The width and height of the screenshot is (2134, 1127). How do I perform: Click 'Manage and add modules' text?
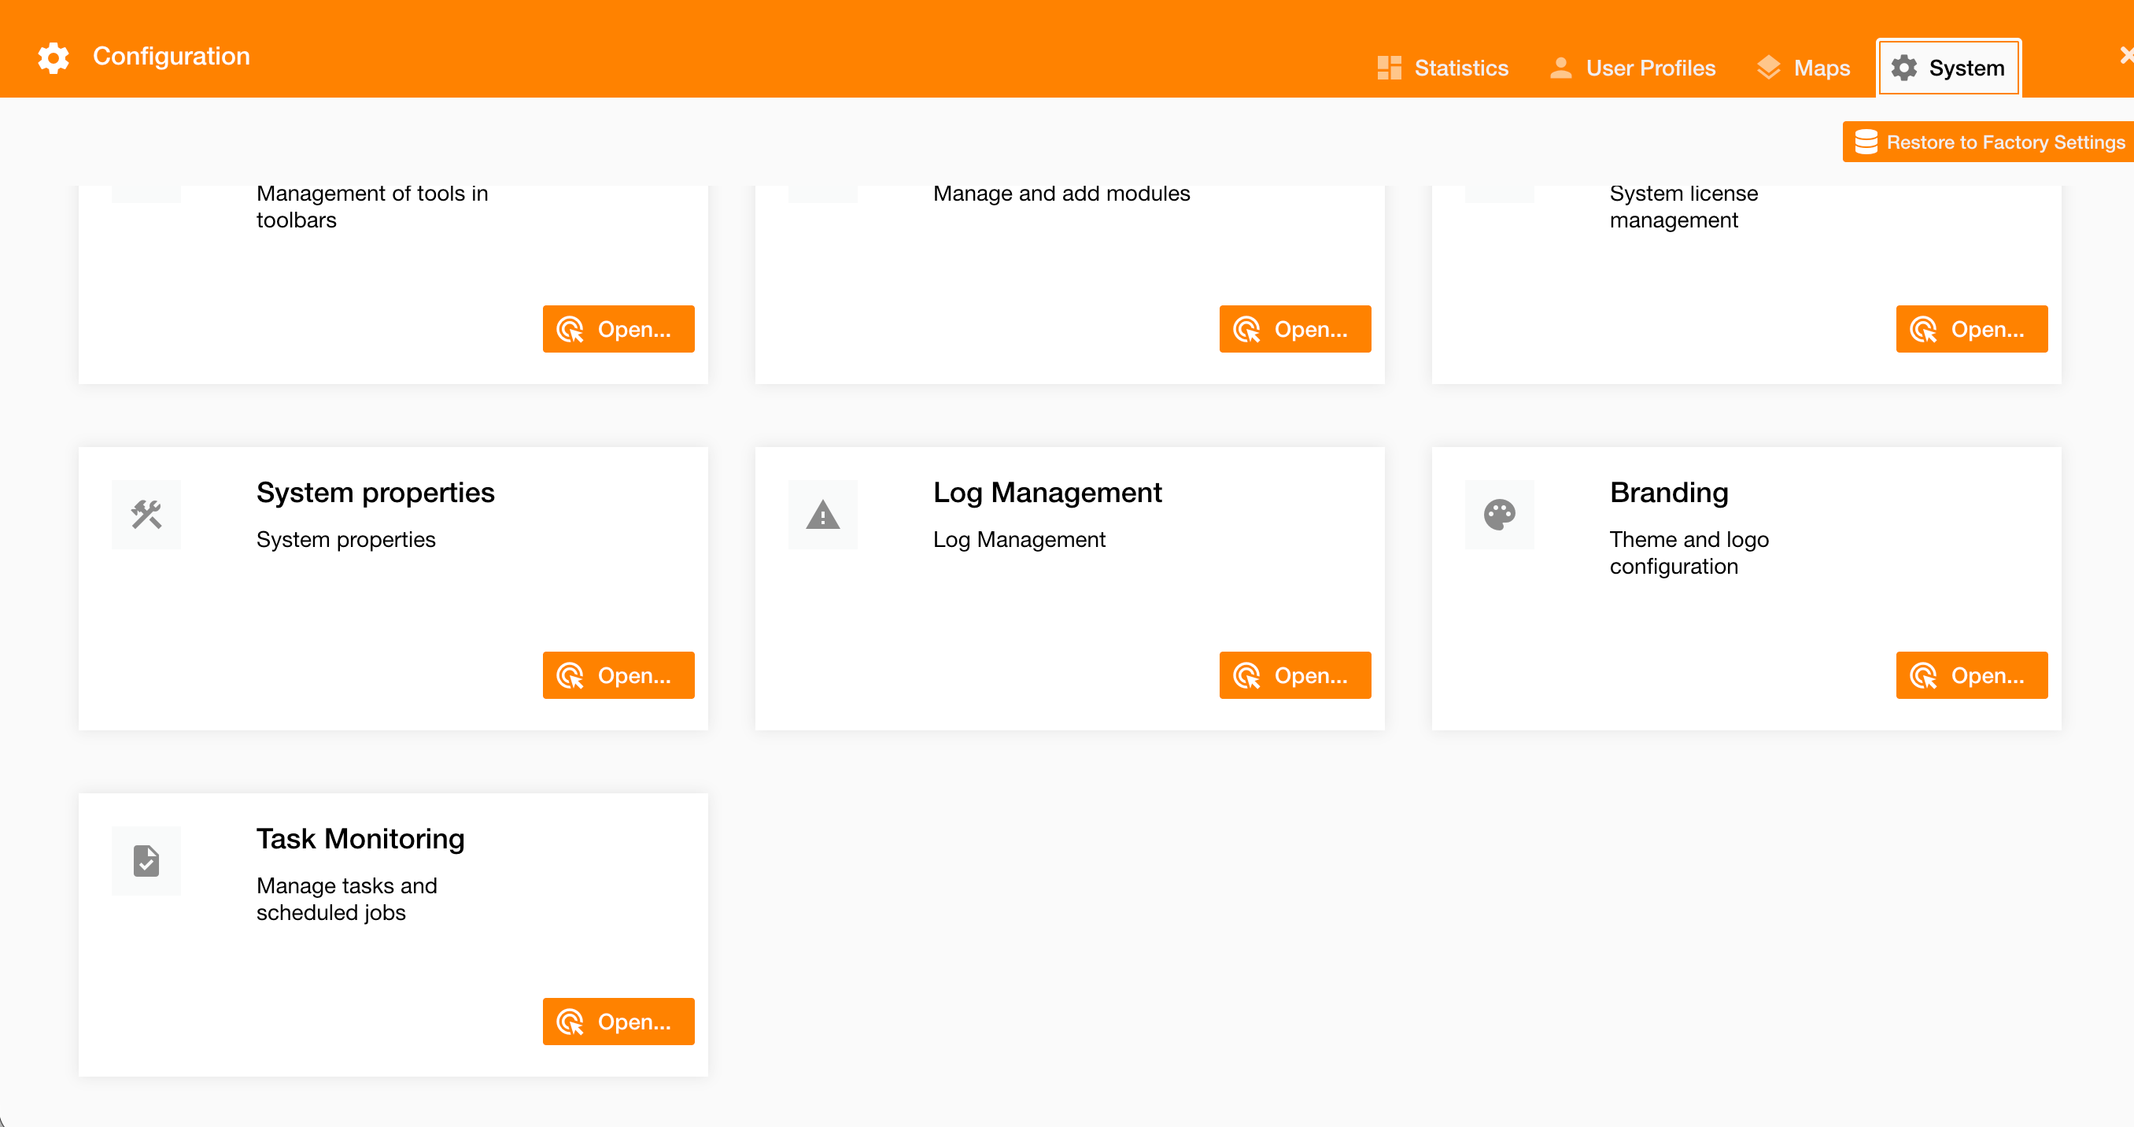(x=1061, y=193)
